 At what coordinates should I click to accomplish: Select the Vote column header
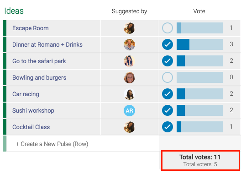click(199, 11)
